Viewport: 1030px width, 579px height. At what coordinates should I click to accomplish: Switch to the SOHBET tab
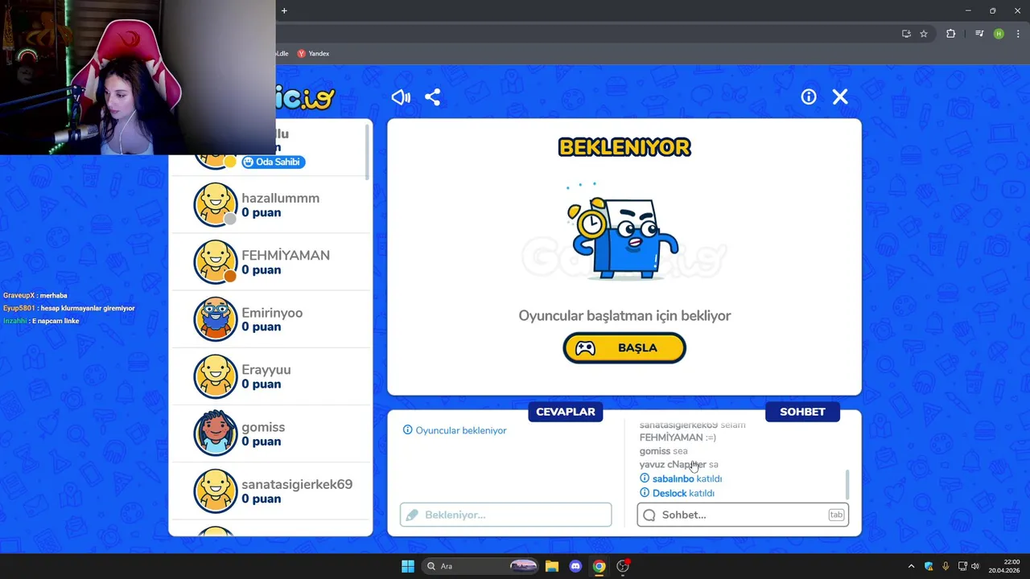click(x=802, y=412)
